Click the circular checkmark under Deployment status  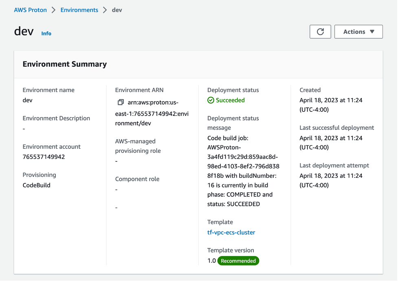[211, 100]
